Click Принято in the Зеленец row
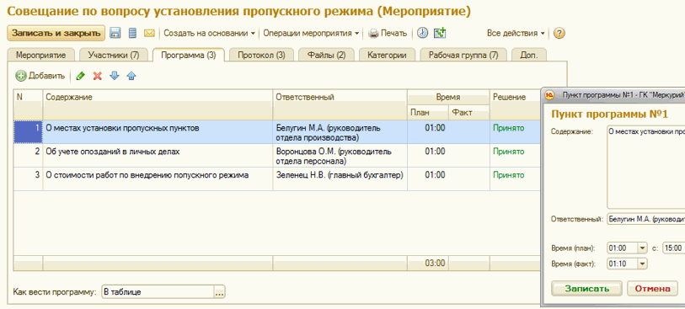685x309 pixels. [509, 175]
